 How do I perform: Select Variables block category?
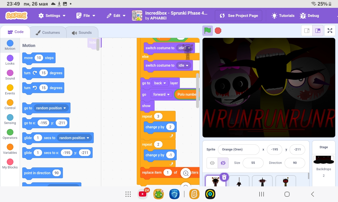pyautogui.click(x=10, y=149)
